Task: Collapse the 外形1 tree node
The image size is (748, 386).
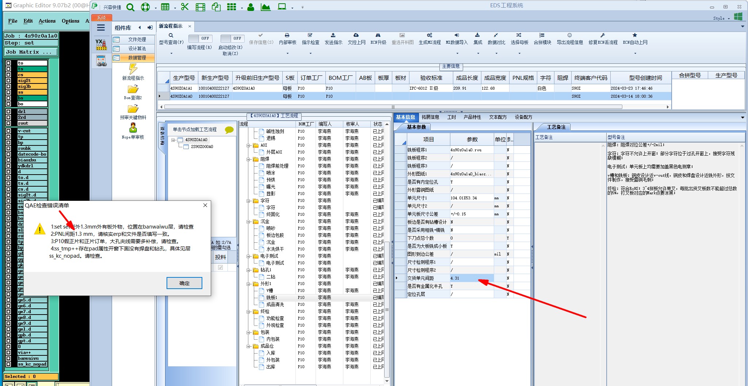Action: (x=249, y=284)
